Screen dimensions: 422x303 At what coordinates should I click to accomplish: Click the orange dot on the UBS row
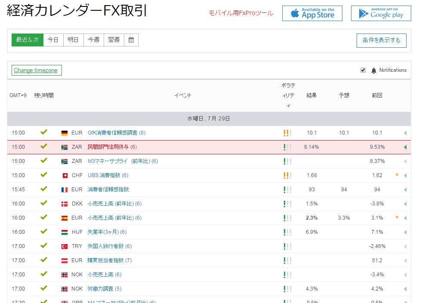click(397, 175)
